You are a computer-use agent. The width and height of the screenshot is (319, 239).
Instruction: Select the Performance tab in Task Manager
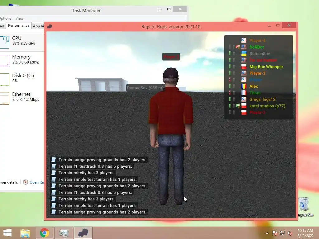19,26
